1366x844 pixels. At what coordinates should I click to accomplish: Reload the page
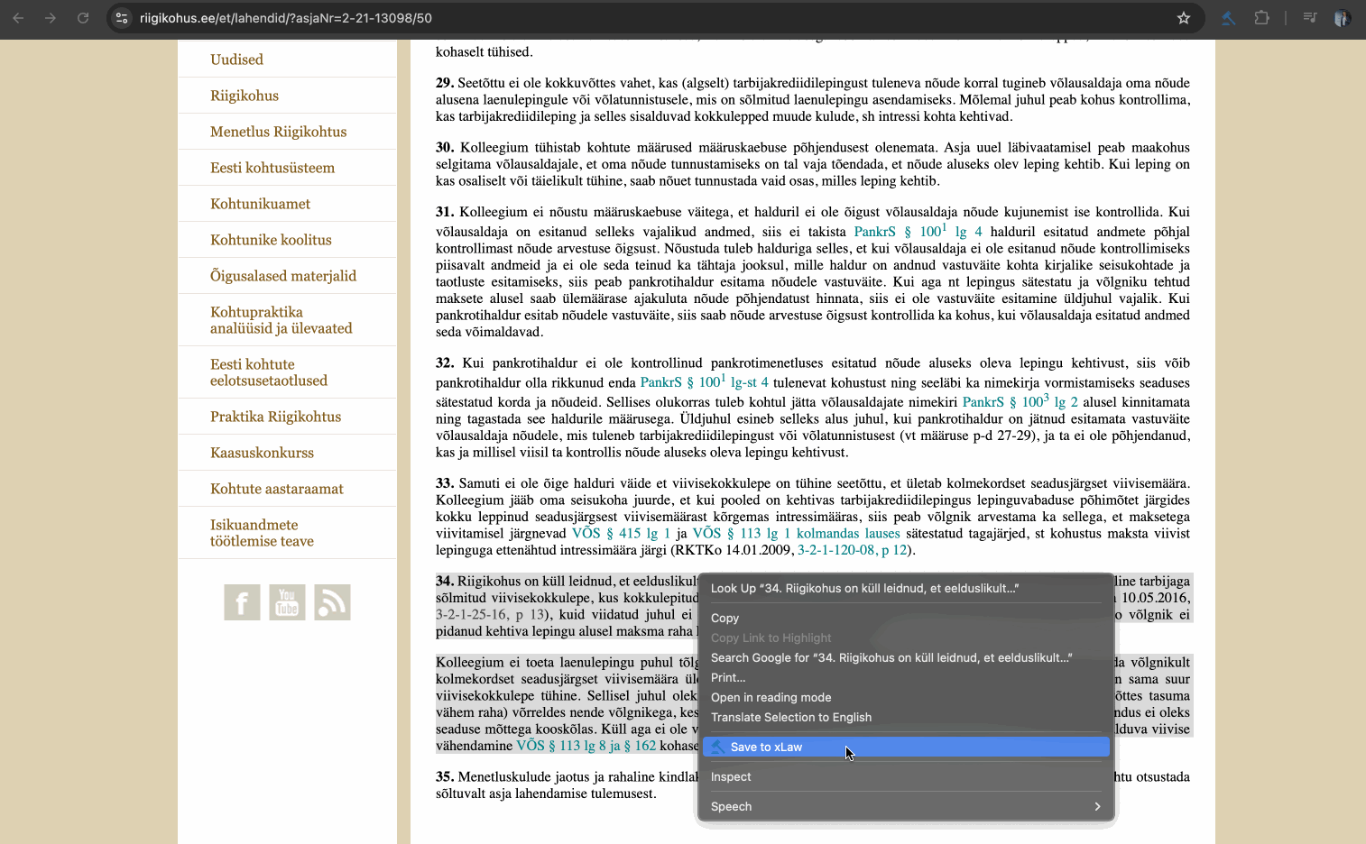tap(83, 18)
